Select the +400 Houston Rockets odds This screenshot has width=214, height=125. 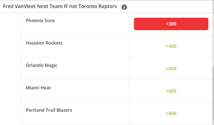(x=171, y=46)
